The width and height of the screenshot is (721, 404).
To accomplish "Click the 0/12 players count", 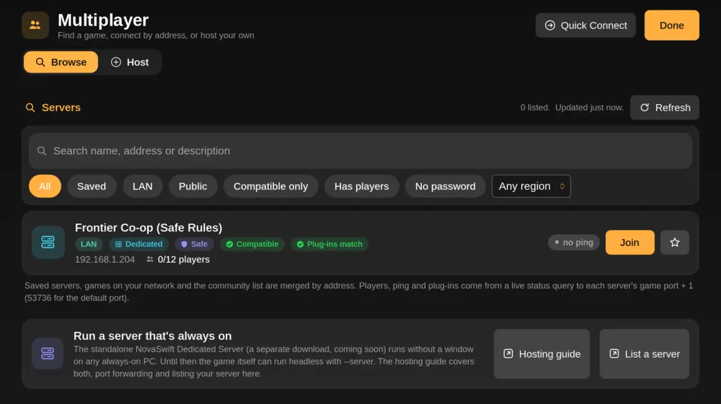I will tap(178, 259).
